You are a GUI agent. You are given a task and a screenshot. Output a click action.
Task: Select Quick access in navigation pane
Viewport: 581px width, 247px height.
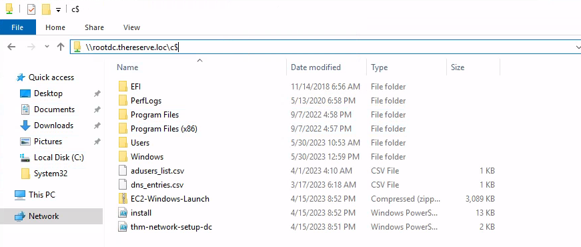click(51, 77)
